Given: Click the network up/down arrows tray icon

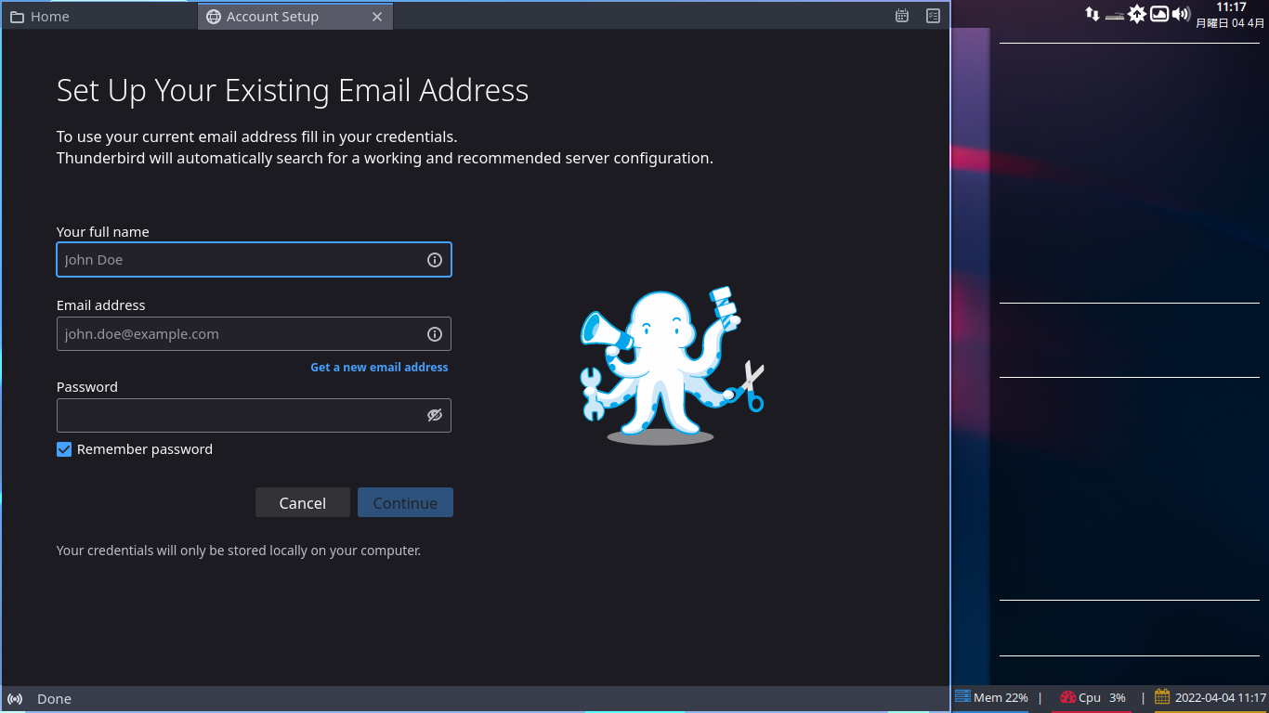Looking at the screenshot, I should coord(1092,14).
